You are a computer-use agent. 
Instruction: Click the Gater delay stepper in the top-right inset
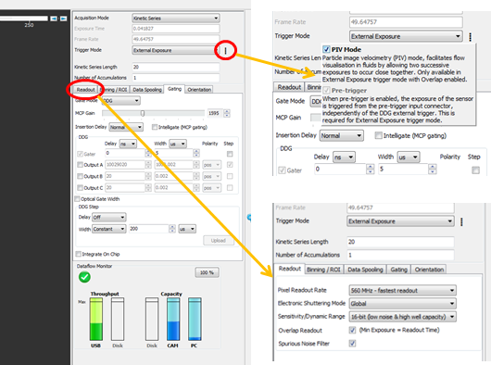[x=371, y=169]
